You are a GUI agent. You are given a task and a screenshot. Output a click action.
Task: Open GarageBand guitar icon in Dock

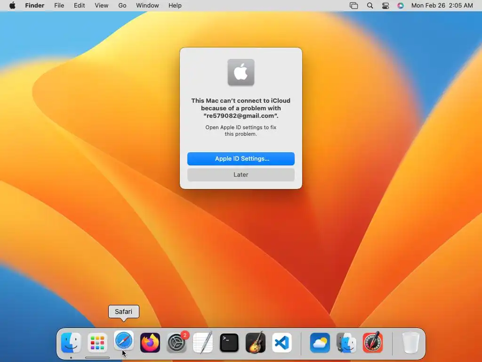click(256, 343)
